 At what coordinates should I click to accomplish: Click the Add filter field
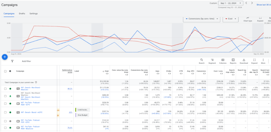point(26,61)
